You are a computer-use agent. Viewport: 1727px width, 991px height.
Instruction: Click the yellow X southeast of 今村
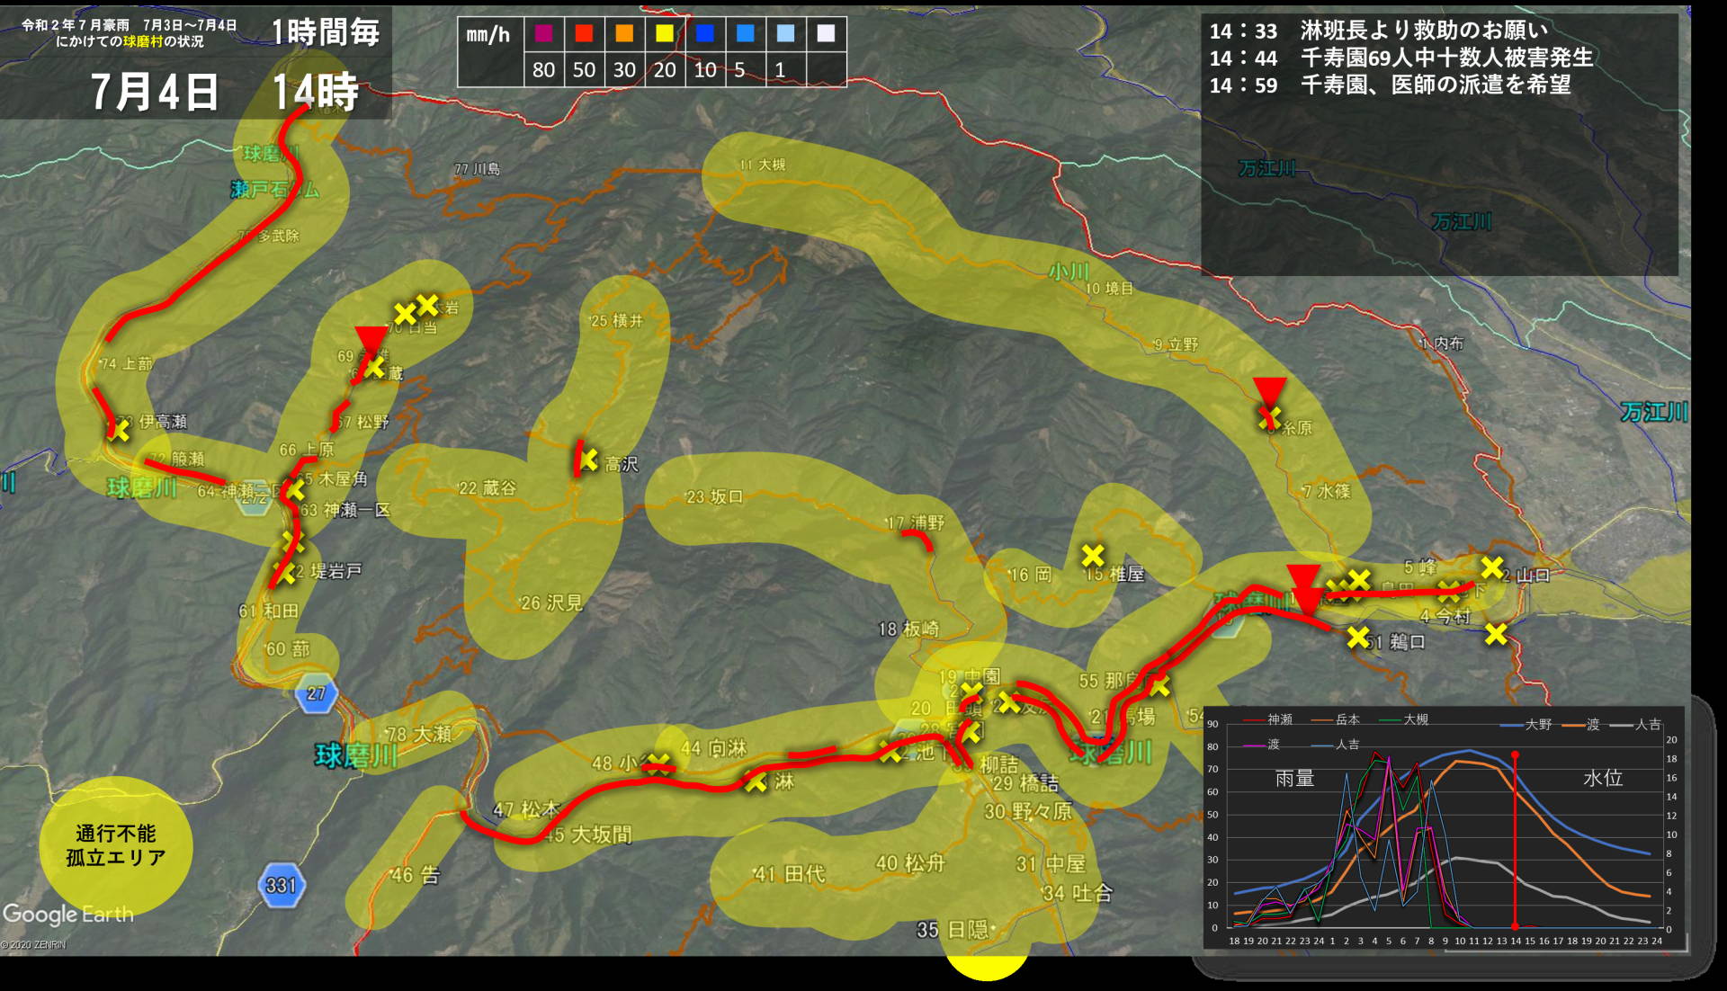pyautogui.click(x=1496, y=634)
